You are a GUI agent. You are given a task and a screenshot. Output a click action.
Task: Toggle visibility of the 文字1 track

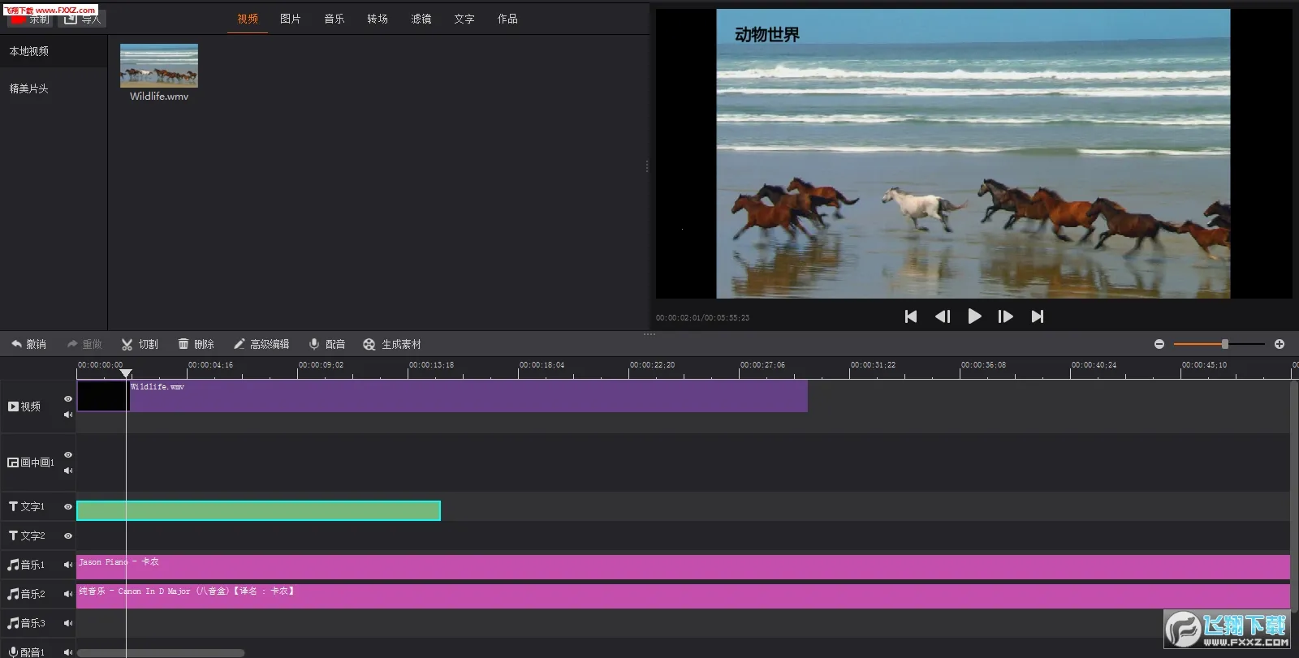click(x=68, y=506)
